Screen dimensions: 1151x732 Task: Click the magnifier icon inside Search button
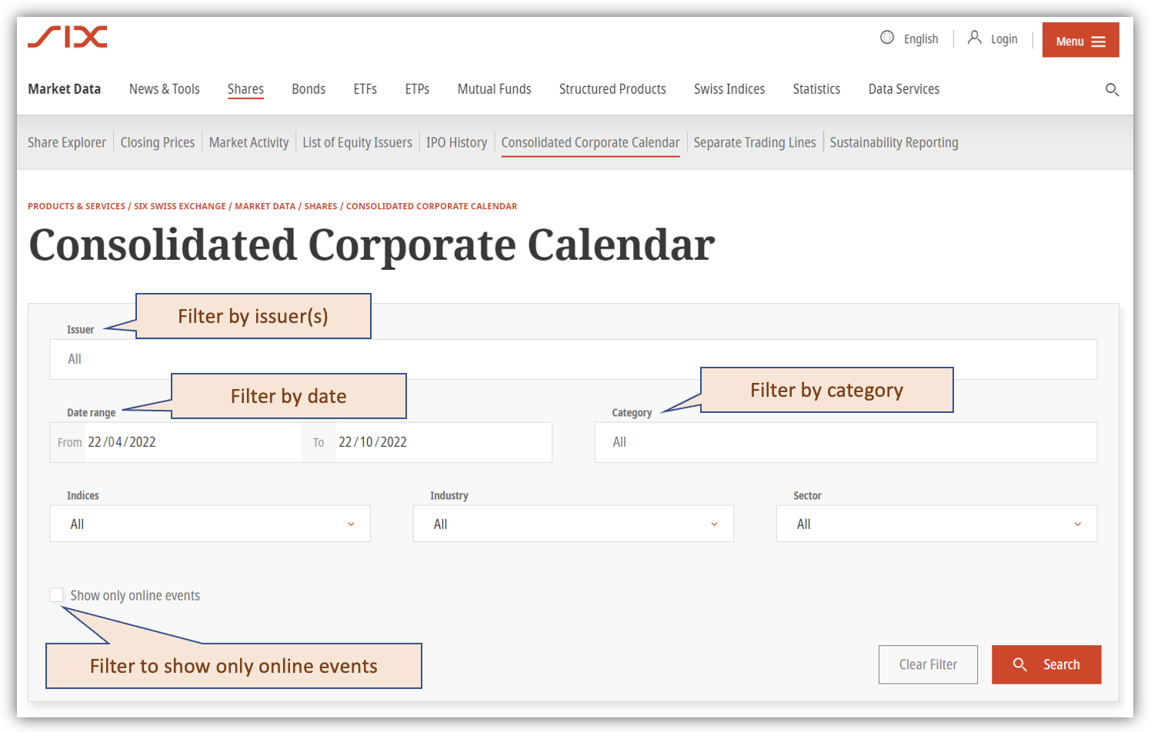point(1020,664)
